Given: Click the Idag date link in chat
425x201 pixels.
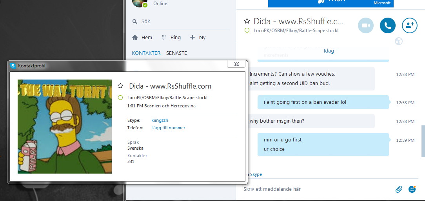Looking at the screenshot, I should coord(329,51).
